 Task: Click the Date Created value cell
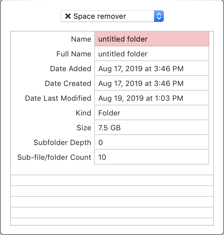pos(152,83)
